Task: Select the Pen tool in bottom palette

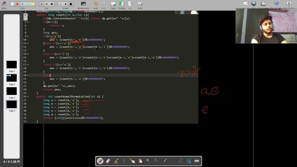Action: point(100,161)
